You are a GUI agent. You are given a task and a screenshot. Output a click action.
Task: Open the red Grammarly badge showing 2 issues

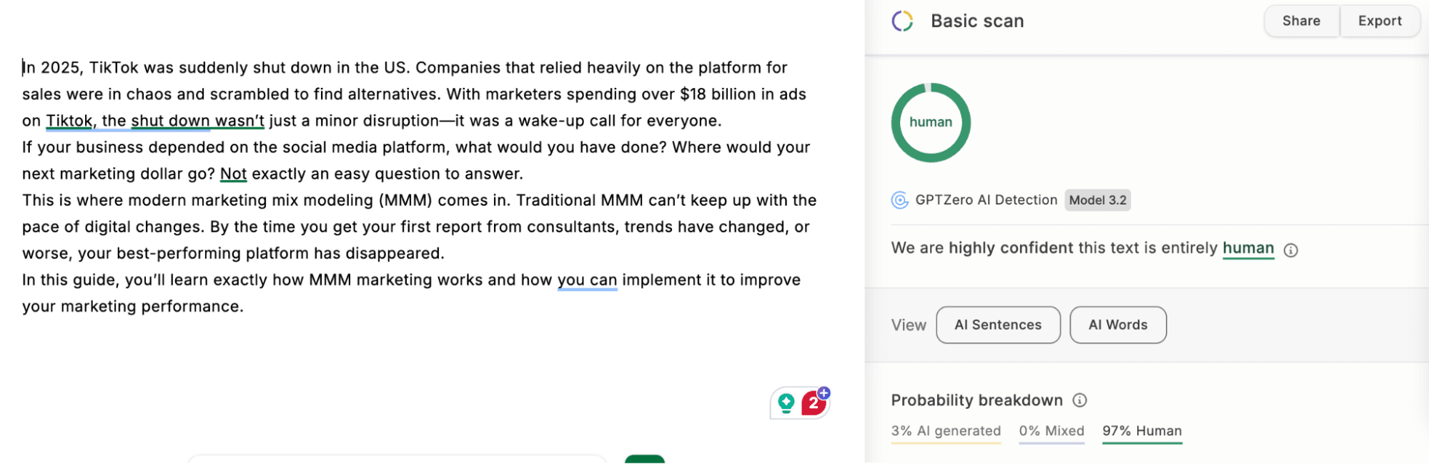814,404
